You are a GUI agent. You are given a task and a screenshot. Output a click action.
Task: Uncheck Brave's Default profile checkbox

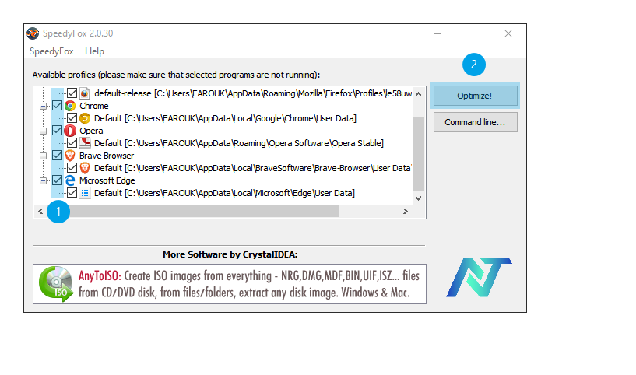point(72,168)
